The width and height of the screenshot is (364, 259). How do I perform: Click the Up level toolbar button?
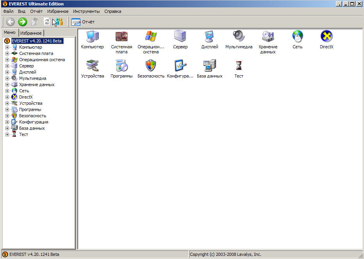(x=35, y=22)
